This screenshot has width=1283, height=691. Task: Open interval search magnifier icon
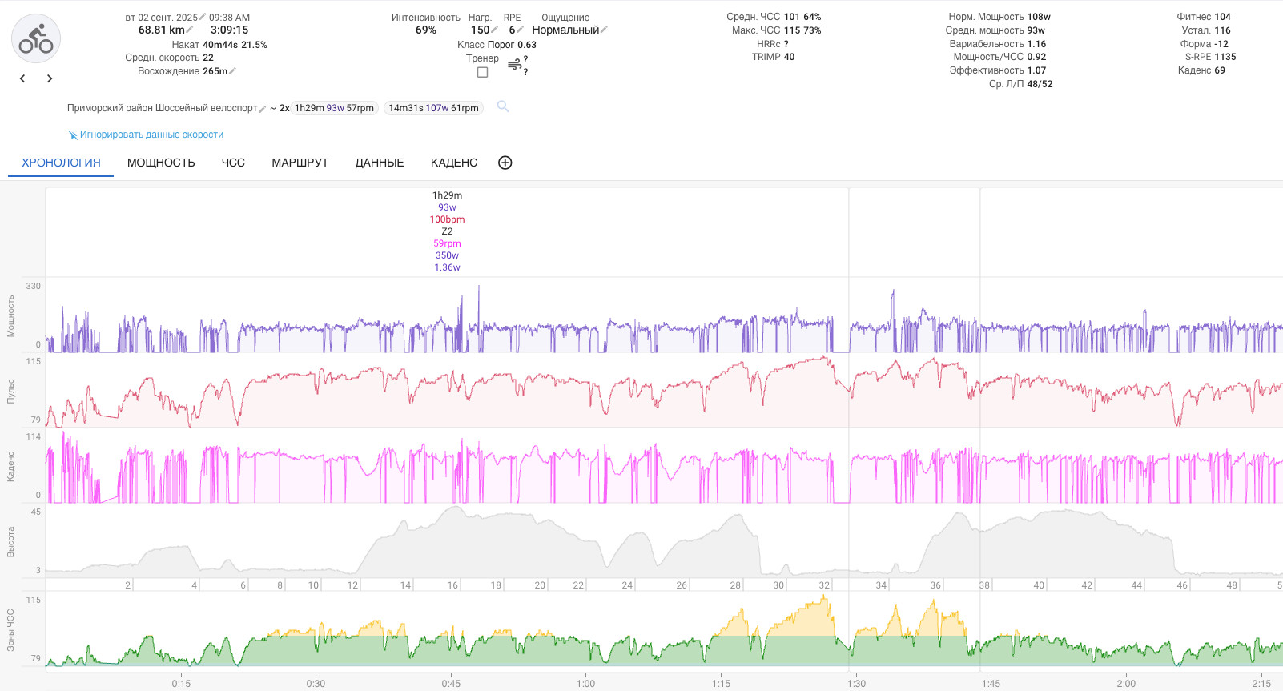click(503, 106)
